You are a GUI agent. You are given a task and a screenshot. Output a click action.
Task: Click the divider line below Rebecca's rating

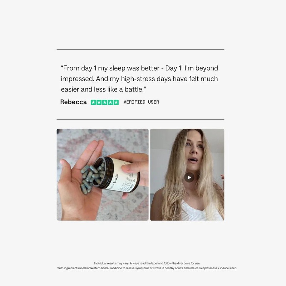(140, 119)
